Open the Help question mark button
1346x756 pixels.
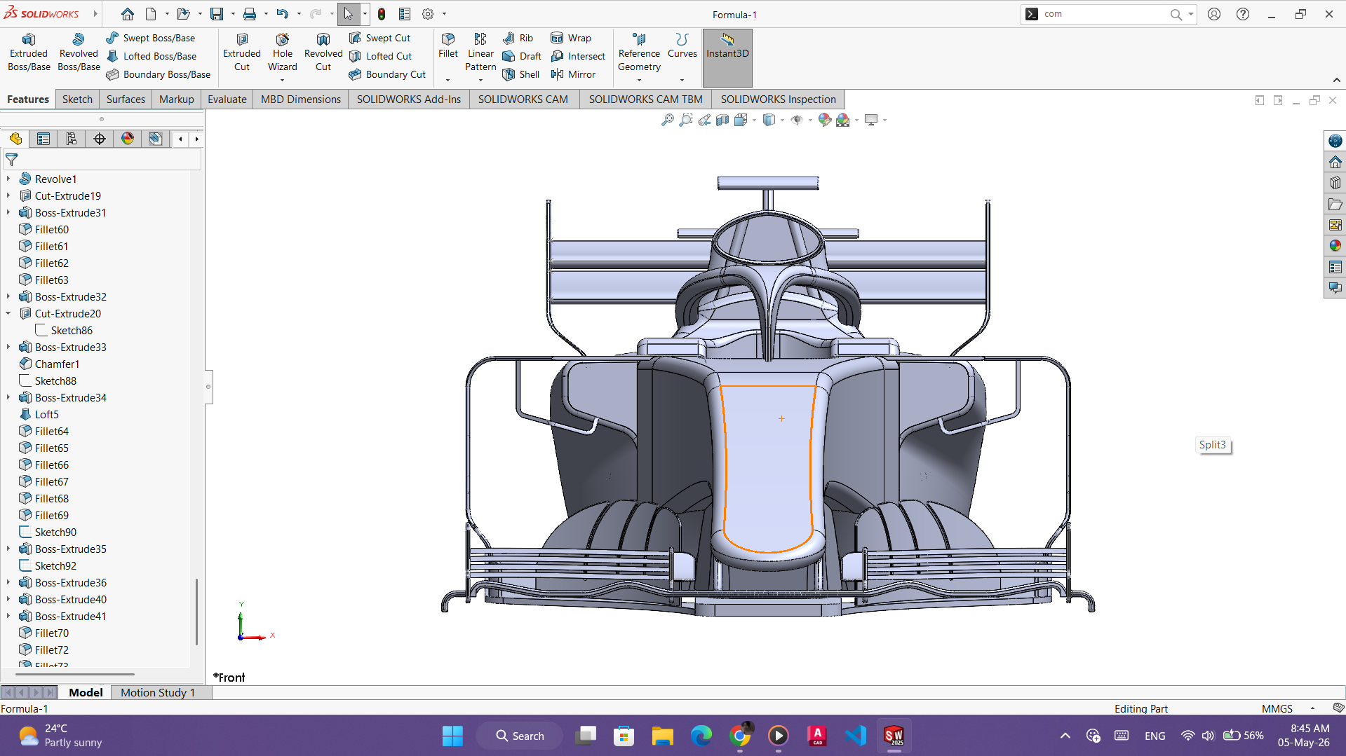pyautogui.click(x=1243, y=14)
